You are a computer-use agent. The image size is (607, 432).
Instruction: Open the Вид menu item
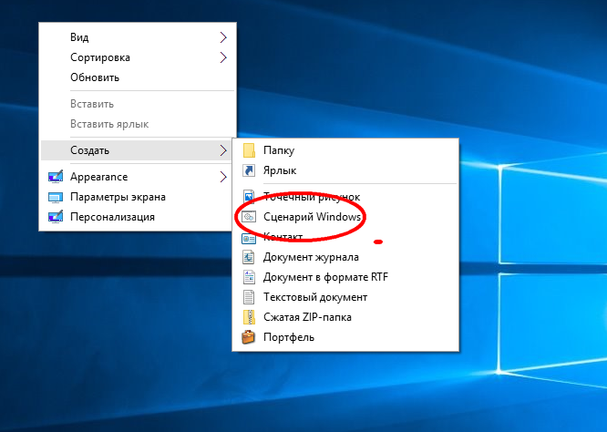pyautogui.click(x=138, y=37)
